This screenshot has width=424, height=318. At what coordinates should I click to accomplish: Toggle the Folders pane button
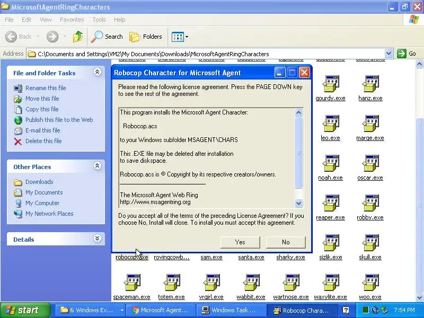point(146,37)
